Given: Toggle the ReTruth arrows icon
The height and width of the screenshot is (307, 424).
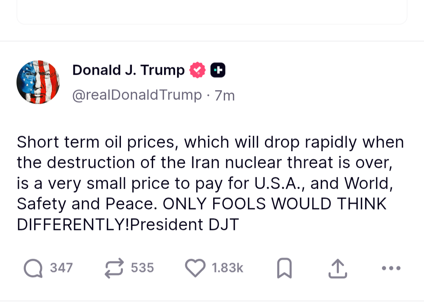Looking at the screenshot, I should click(114, 268).
